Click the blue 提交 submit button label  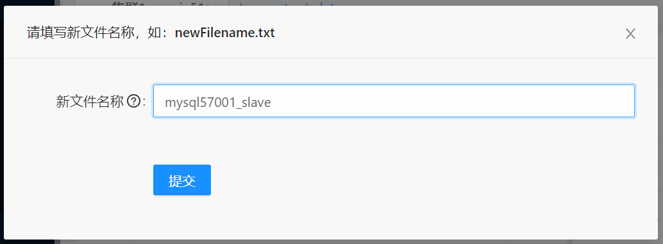point(182,181)
